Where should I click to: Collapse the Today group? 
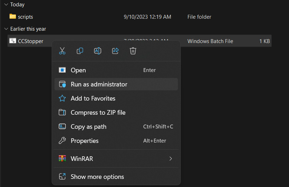[x=6, y=5]
